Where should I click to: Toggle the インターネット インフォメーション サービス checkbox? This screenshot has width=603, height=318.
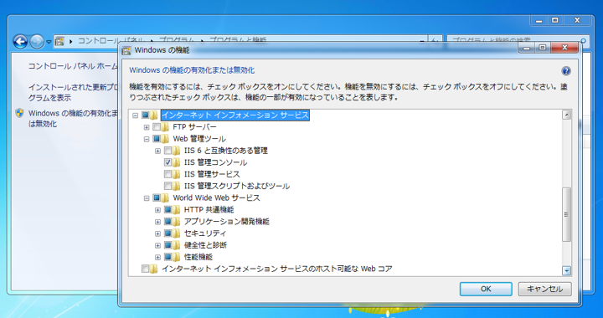[x=146, y=115]
